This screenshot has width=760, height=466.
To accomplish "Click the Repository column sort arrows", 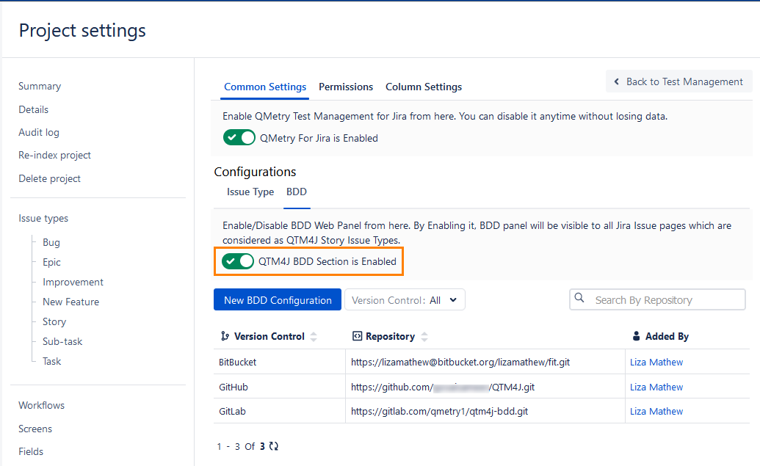I will pos(424,337).
